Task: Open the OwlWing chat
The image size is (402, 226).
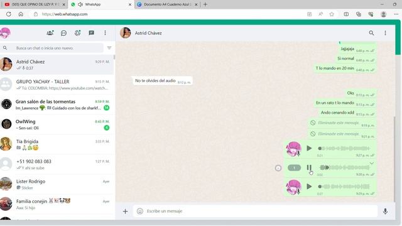Action: click(x=57, y=124)
